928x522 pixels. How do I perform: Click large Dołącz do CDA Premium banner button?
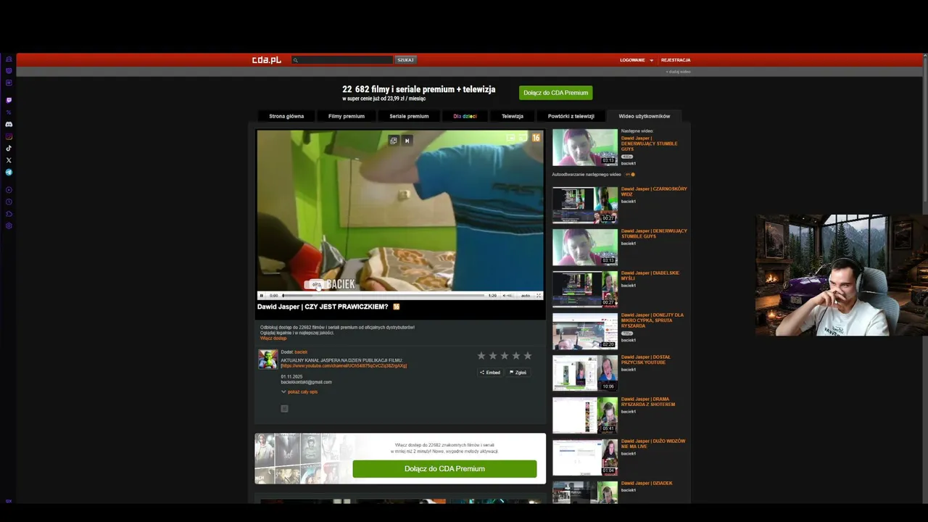point(444,469)
